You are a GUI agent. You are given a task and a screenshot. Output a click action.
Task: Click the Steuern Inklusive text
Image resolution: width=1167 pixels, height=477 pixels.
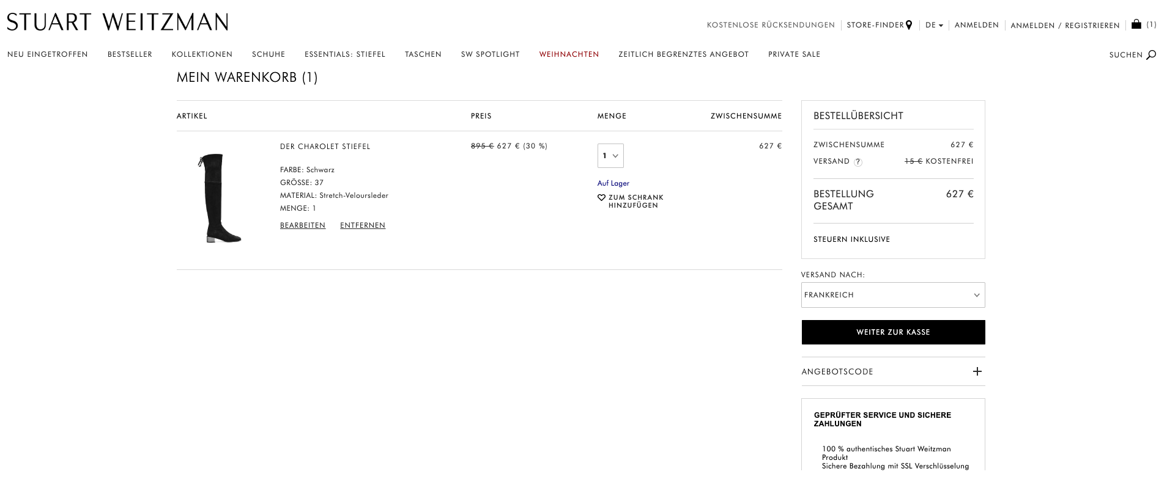(x=851, y=239)
